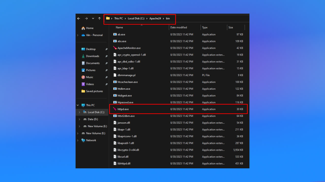This screenshot has width=325, height=182.
Task: Click the abs.exe file icon
Action: click(115, 41)
